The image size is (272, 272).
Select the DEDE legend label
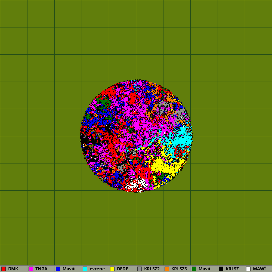click(x=122, y=269)
